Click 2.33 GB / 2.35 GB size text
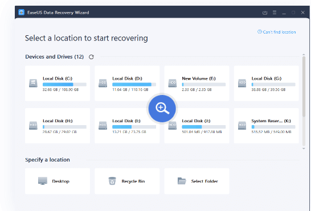This screenshot has width=311, height=211. [197, 89]
